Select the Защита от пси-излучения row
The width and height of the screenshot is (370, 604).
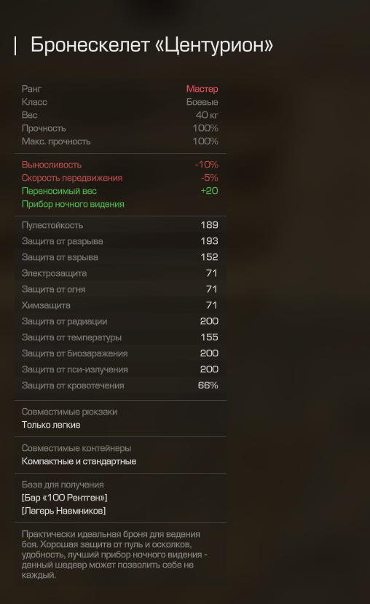tap(120, 369)
